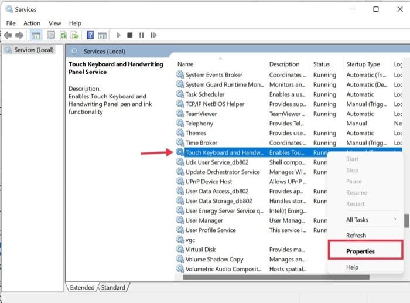Select the Task Scheduler service row
This screenshot has width=410, height=303.
coord(289,94)
